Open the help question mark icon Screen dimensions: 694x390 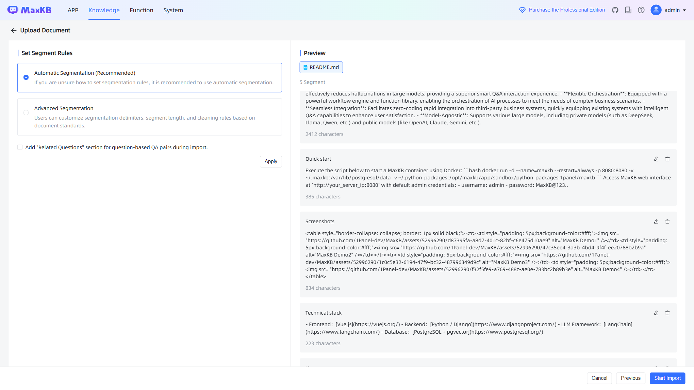click(x=641, y=10)
